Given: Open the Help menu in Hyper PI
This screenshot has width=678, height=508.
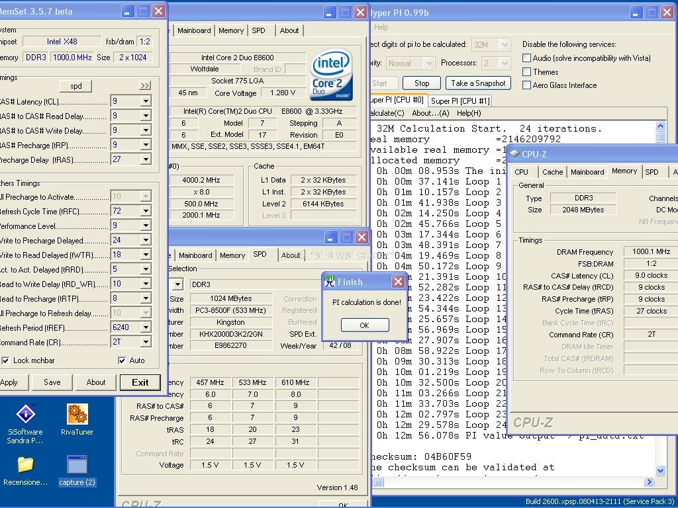Looking at the screenshot, I should click(x=381, y=27).
